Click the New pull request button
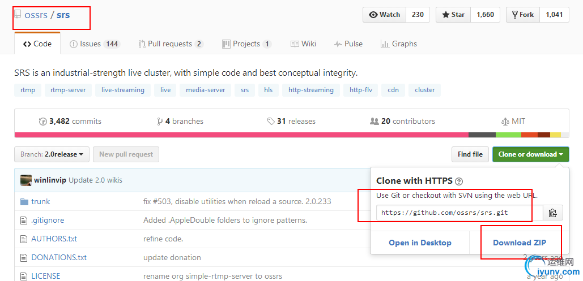The image size is (583, 281). [126, 154]
